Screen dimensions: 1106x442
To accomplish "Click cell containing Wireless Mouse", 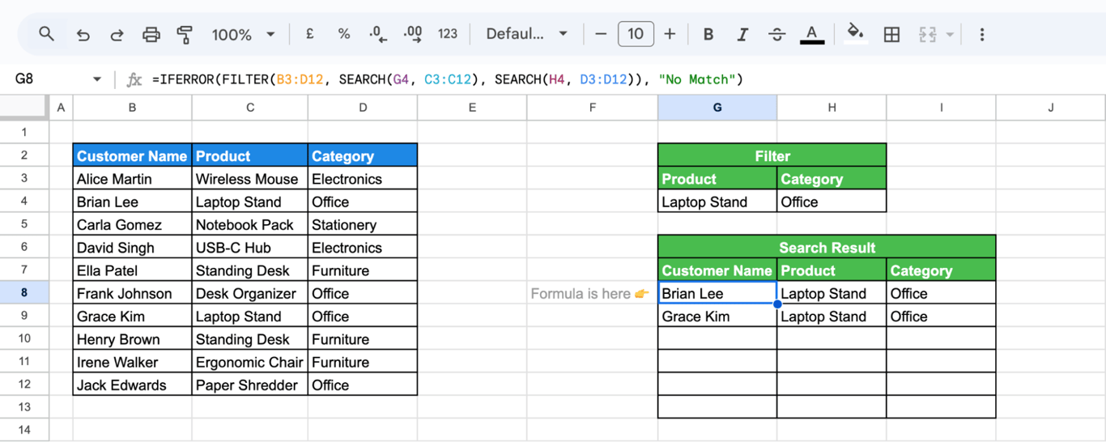I will (x=250, y=179).
